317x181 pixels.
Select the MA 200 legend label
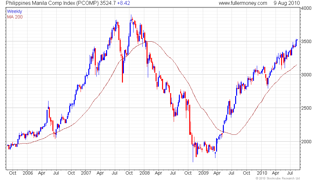point(15,17)
